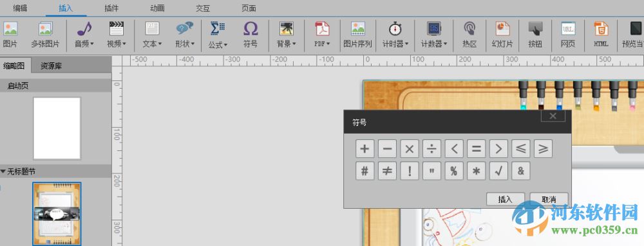Choose the asterisk symbol

[476, 171]
